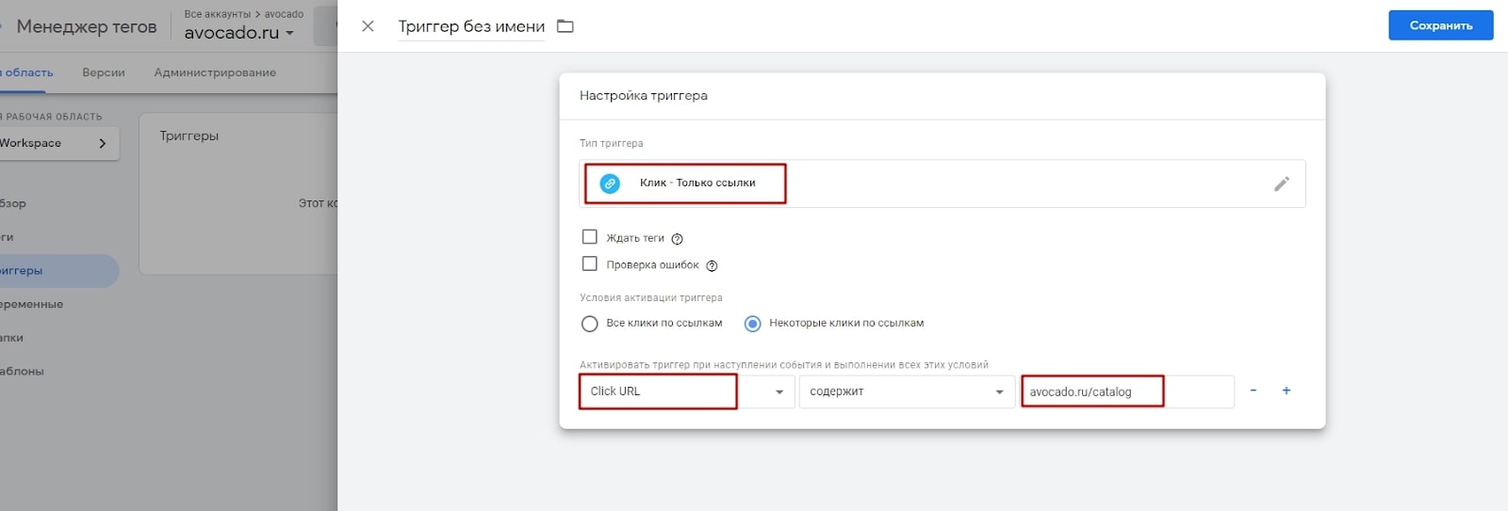Open help icon next to 'Ждать теги'
The width and height of the screenshot is (1508, 511).
click(677, 239)
